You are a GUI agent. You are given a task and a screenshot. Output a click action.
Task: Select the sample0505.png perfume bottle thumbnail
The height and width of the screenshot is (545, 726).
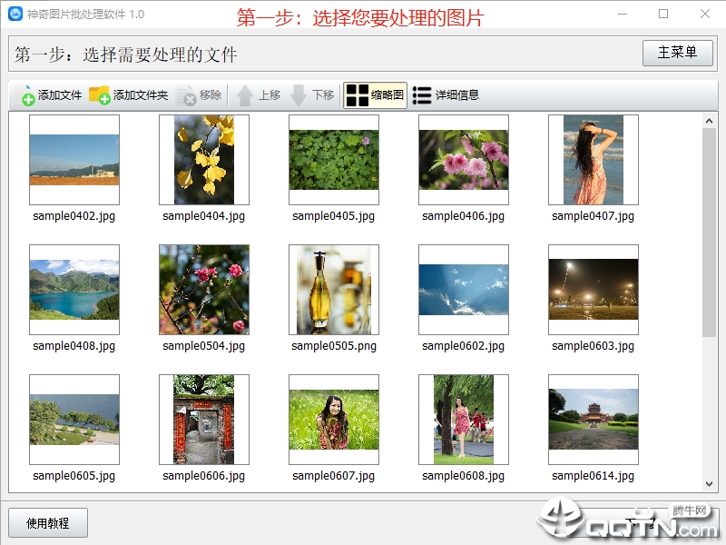click(334, 290)
